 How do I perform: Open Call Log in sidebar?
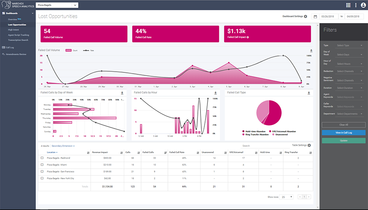click(10, 48)
